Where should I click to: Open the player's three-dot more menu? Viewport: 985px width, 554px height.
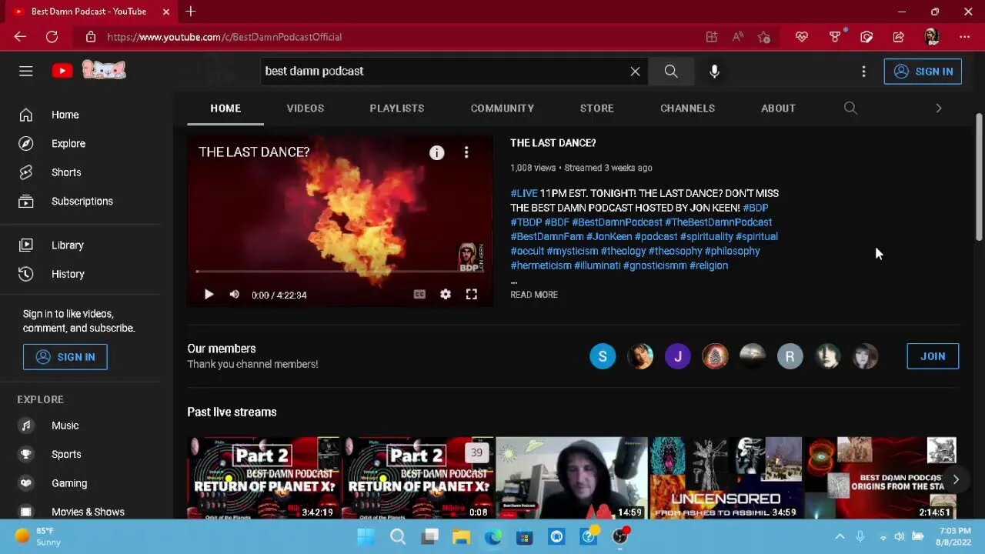[466, 152]
